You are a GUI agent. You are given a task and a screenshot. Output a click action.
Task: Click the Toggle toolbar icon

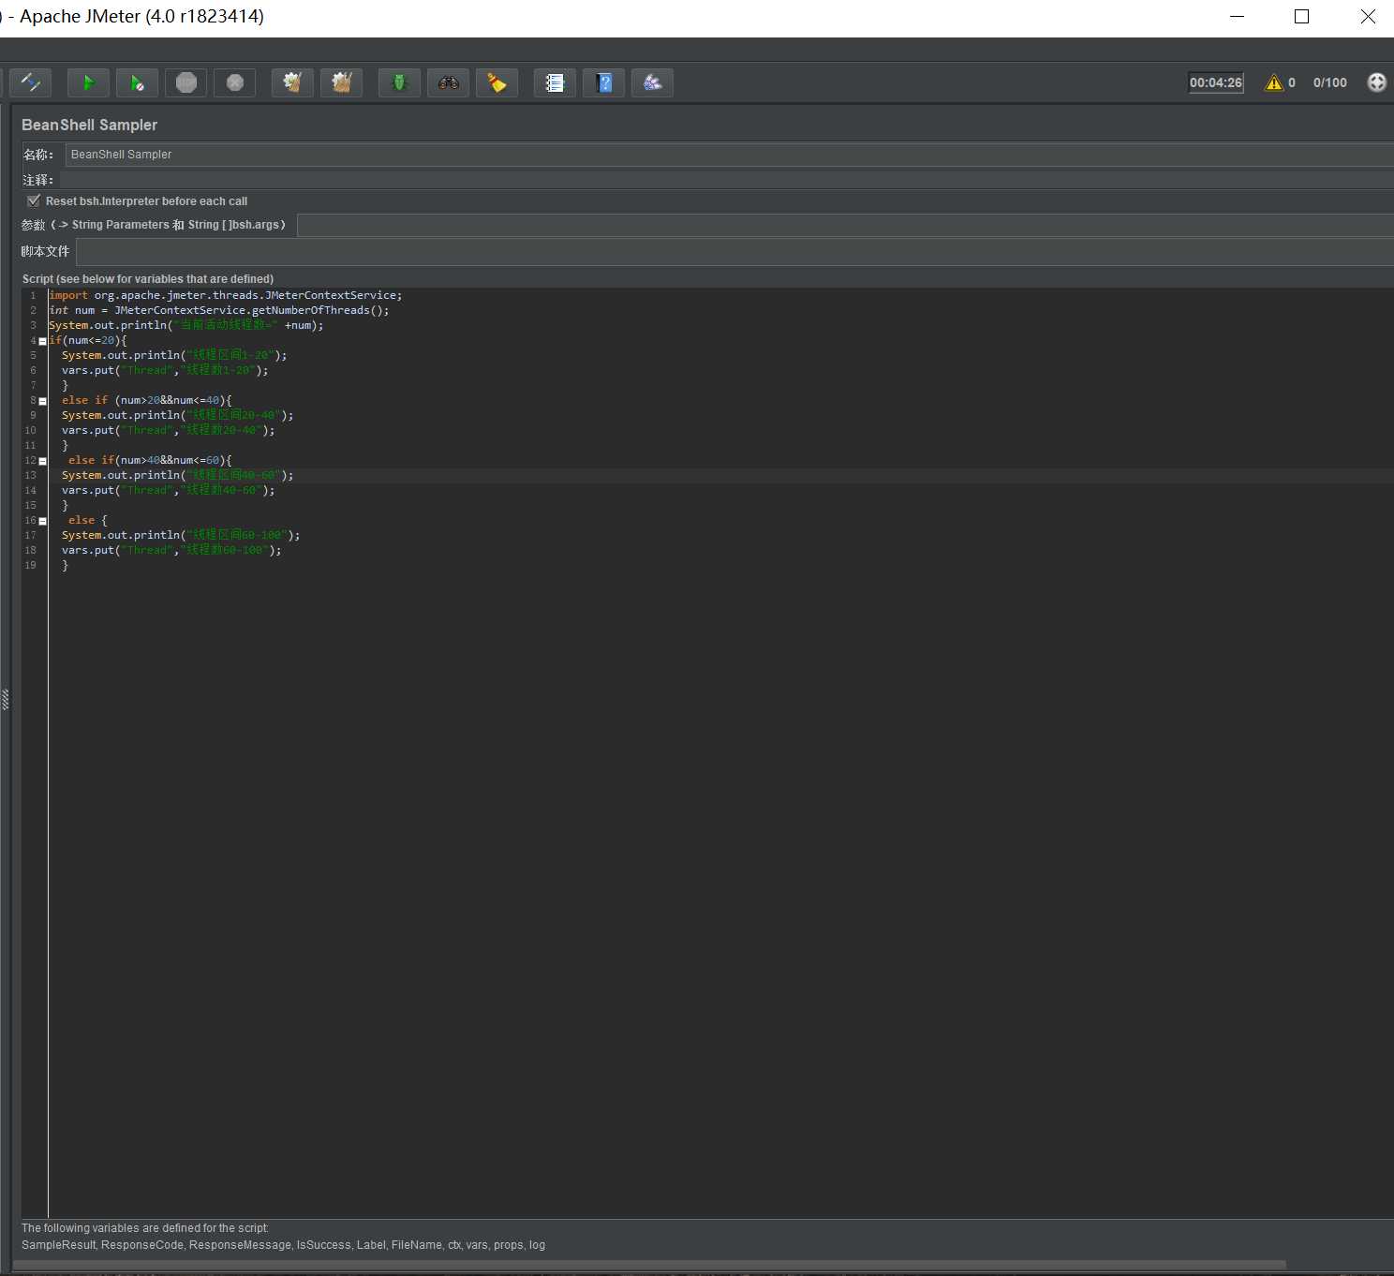30,82
